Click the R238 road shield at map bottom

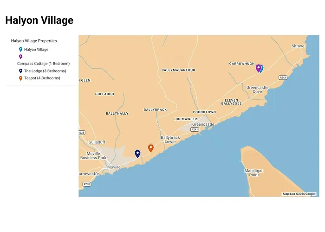pyautogui.click(x=87, y=184)
